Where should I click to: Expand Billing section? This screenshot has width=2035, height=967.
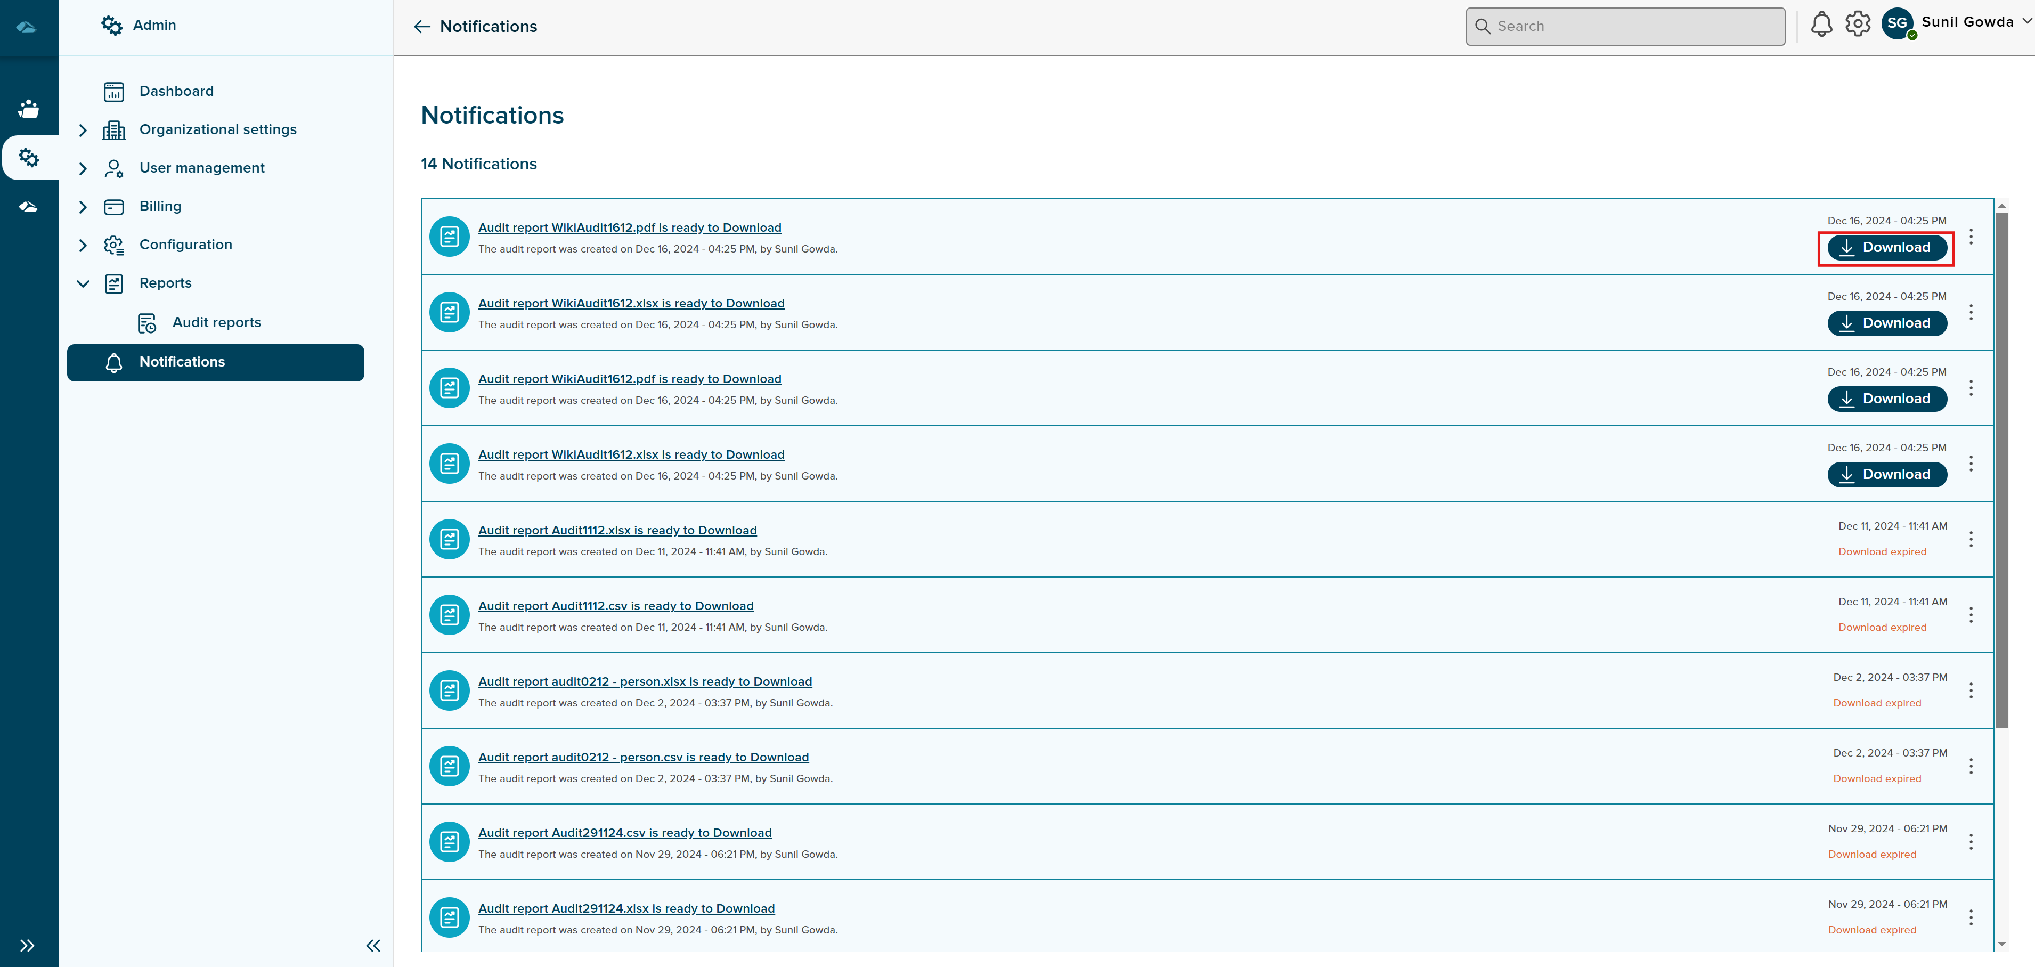[x=83, y=207]
